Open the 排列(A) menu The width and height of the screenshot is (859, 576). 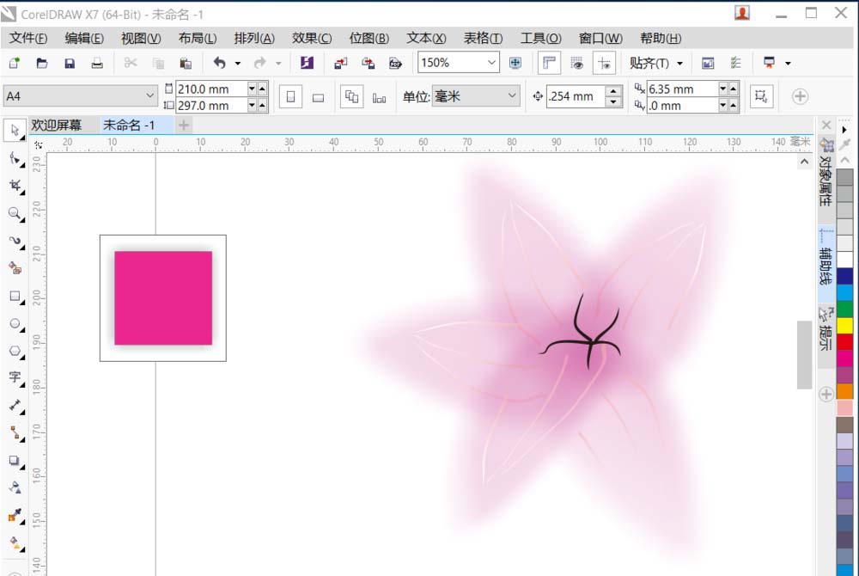(254, 38)
